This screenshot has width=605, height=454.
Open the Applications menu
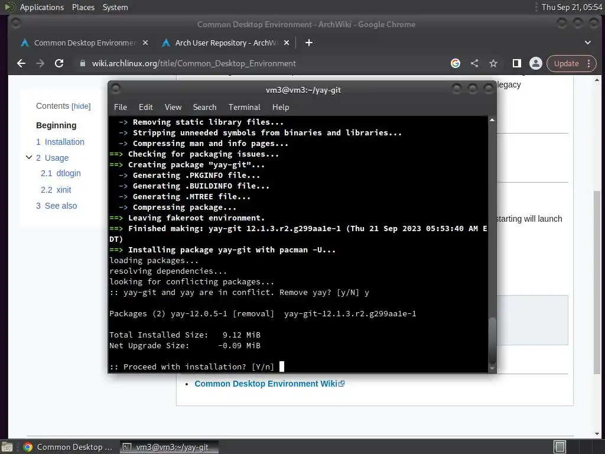pyautogui.click(x=42, y=7)
